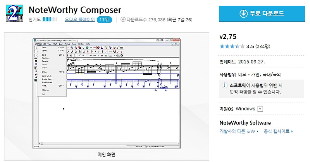This screenshot has height=162, width=310.
Task: Click the NoteWorthy Composer app icon
Action: click(14, 13)
